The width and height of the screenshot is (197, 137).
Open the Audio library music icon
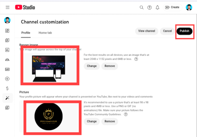pos(7,108)
